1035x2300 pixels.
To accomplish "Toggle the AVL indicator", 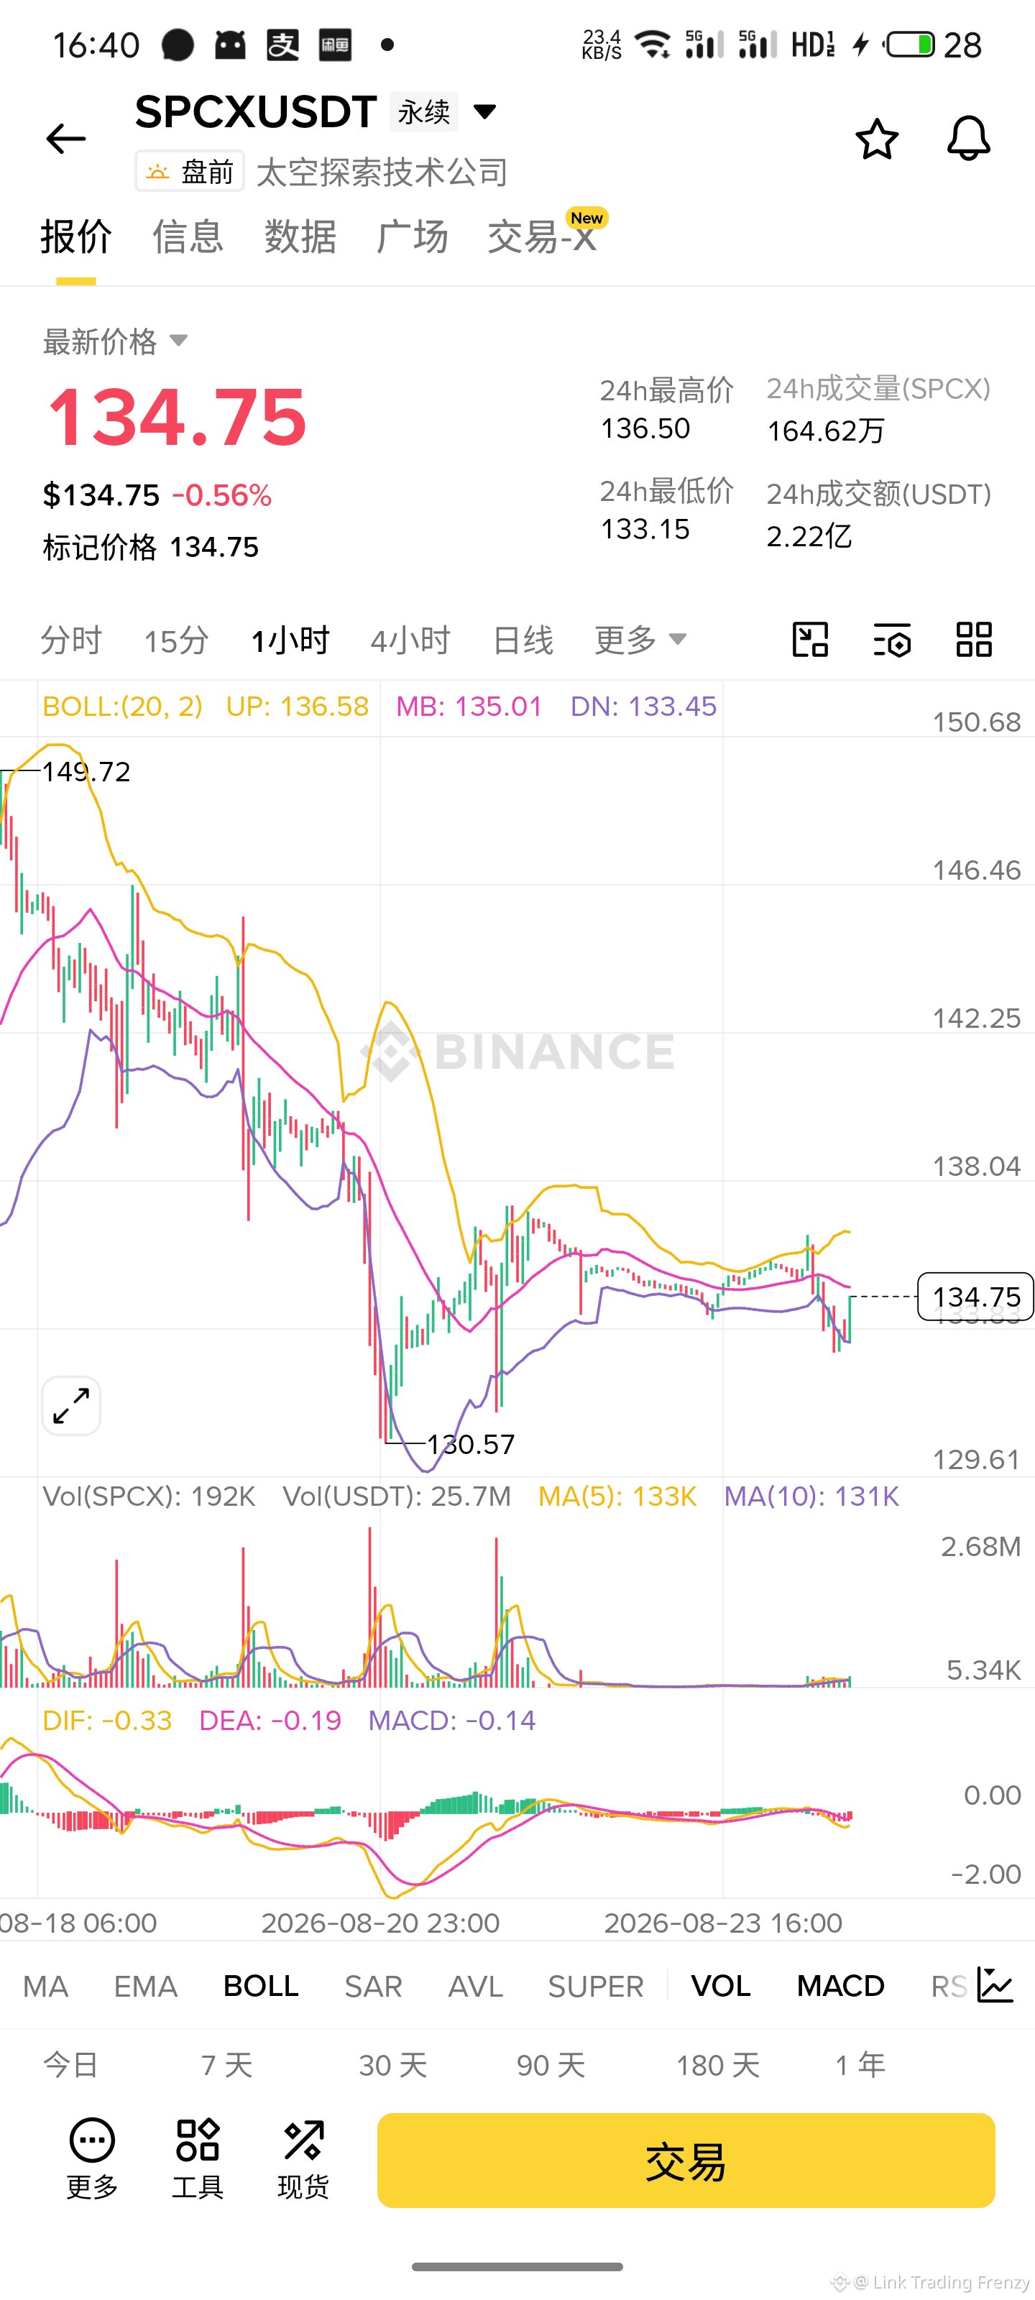I will click(x=476, y=1986).
